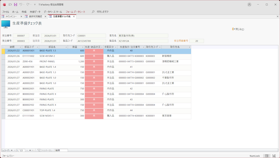
Task: Click the Undo arrow icon
Action: pos(21,4)
